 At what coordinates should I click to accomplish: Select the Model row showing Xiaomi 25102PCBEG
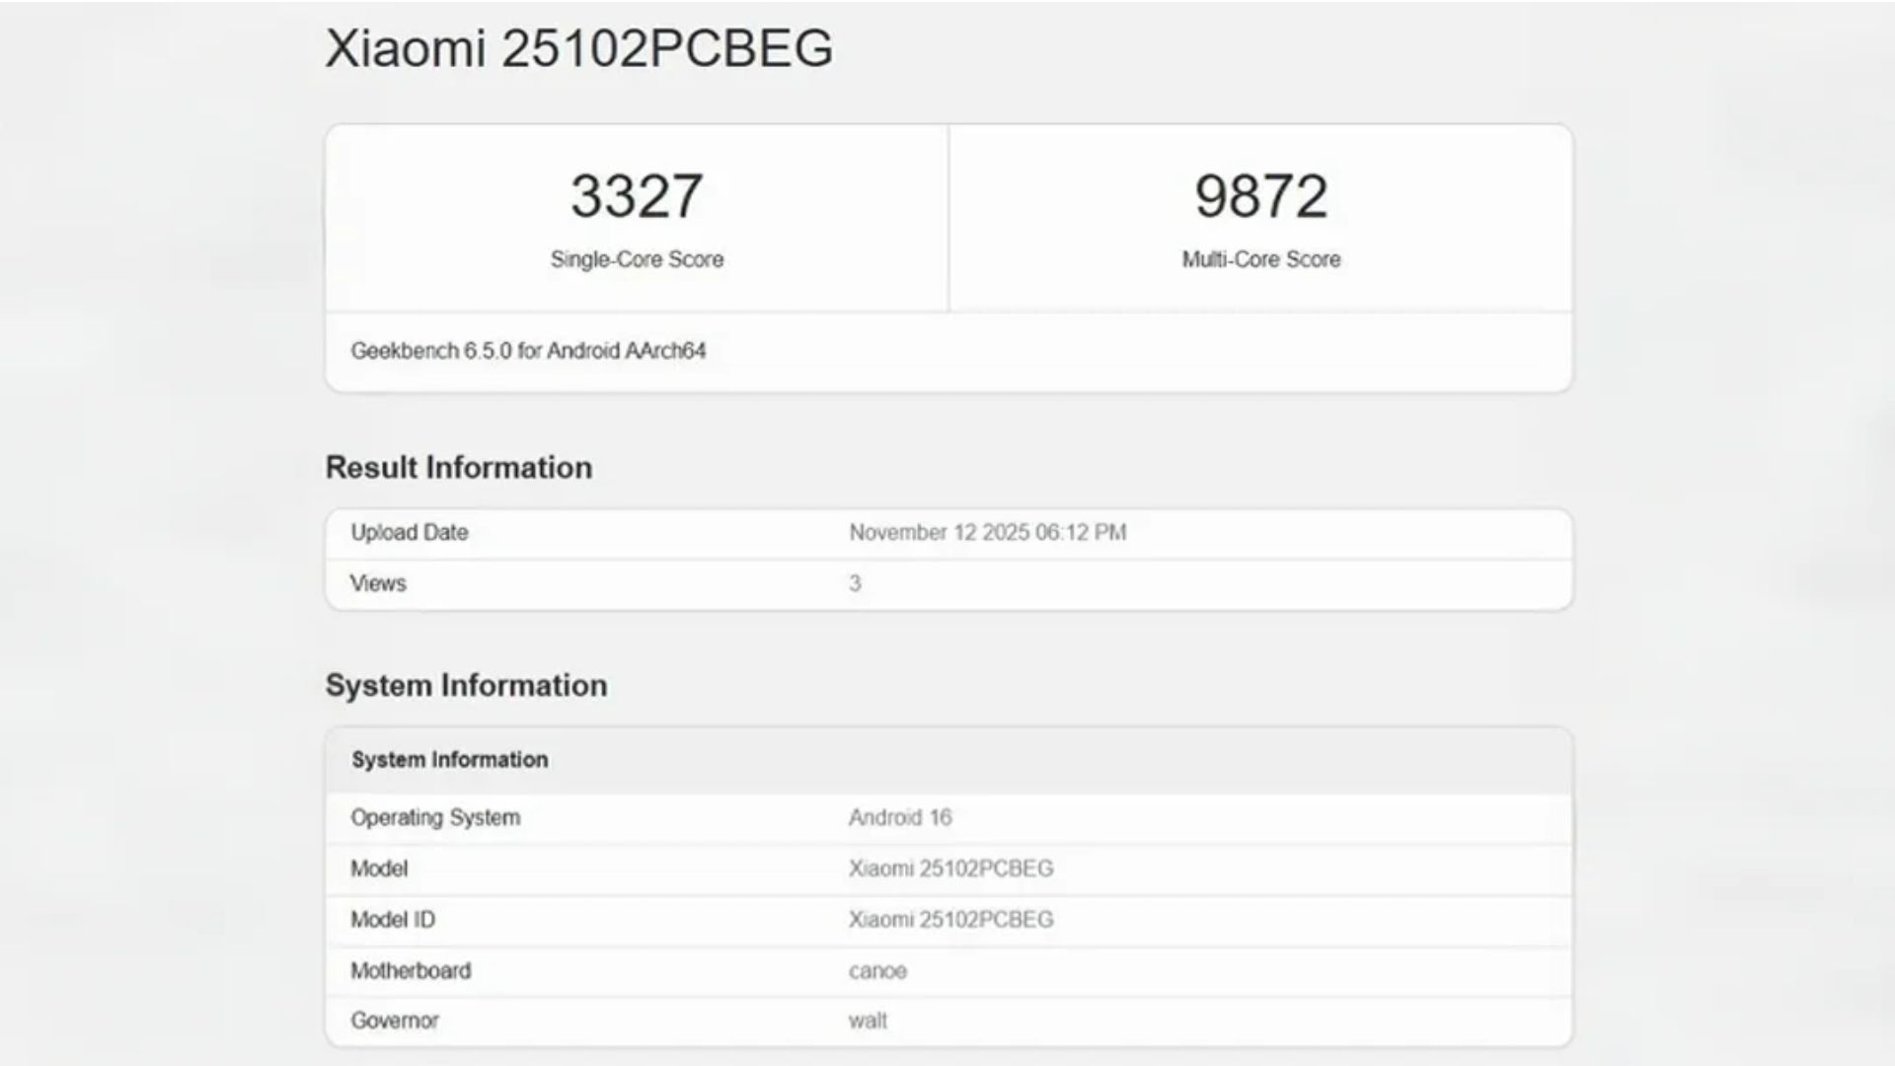[381, 869]
